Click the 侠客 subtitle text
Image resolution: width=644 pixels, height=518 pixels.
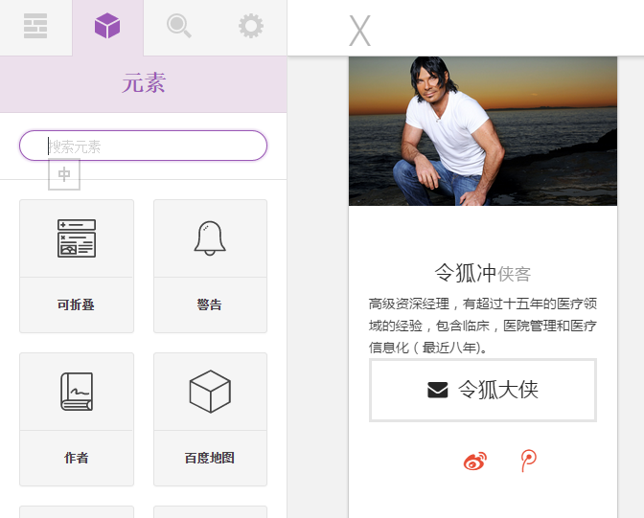click(x=515, y=274)
